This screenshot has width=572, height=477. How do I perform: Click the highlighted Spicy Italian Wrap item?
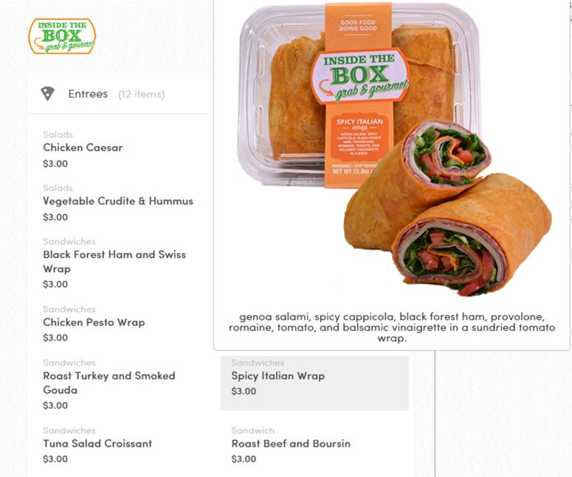tap(314, 383)
